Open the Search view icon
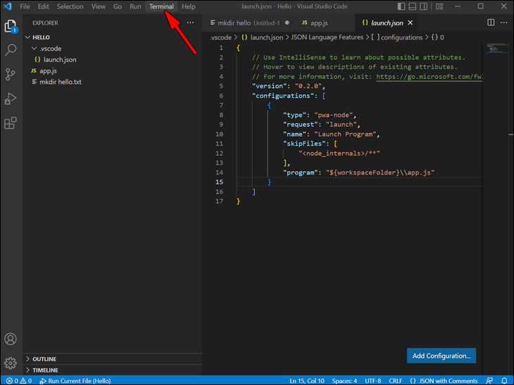 11,51
